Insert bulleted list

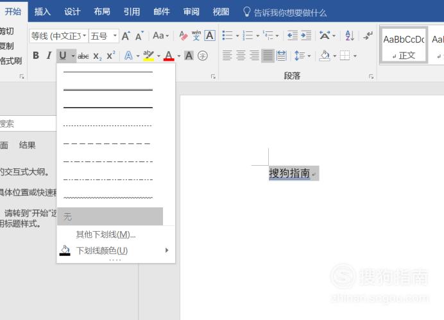pos(228,36)
